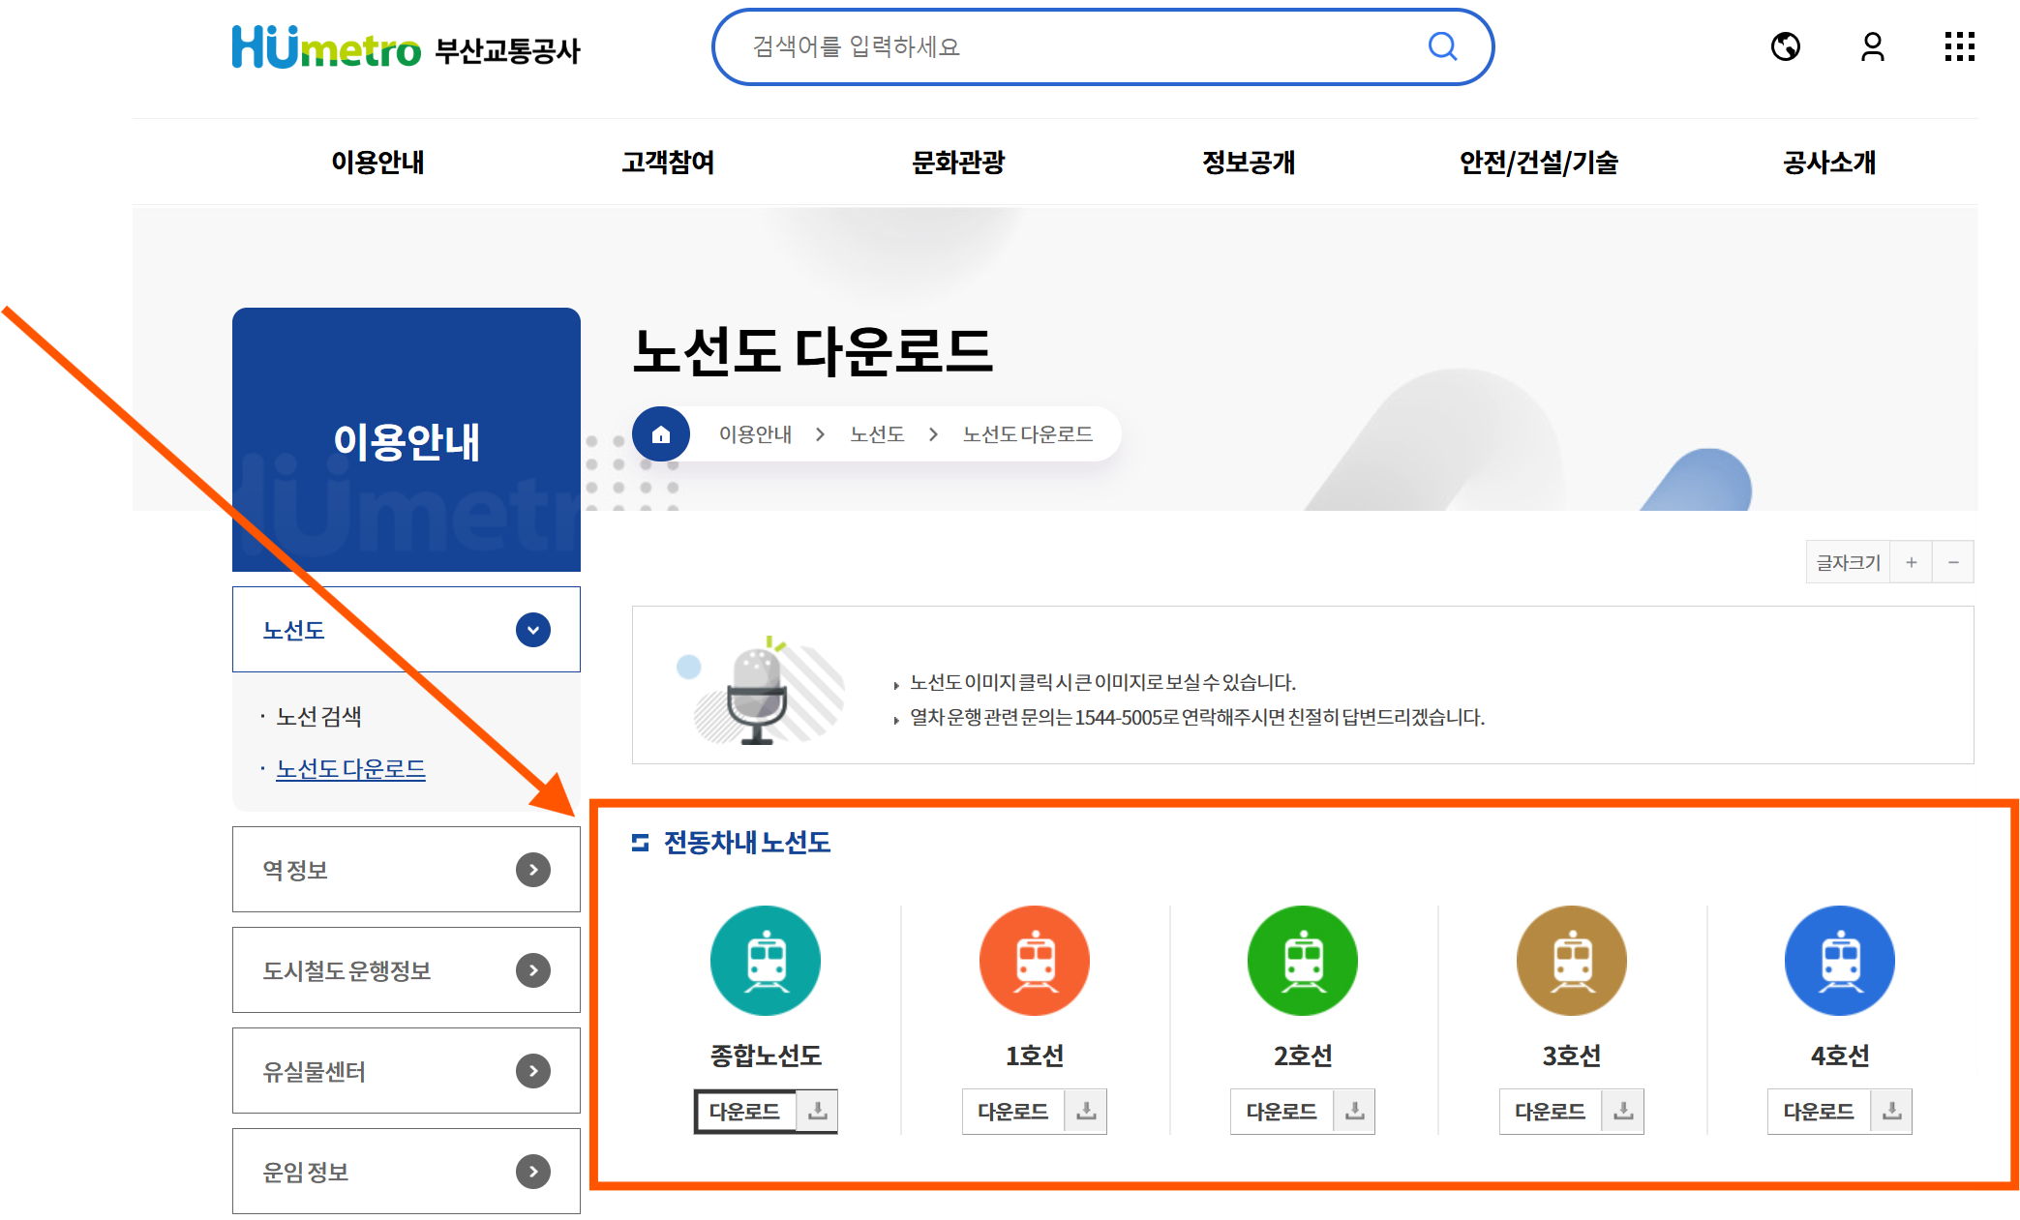Click the 노선 검색 sidebar link
Image resolution: width=2020 pixels, height=1220 pixels.
pos(318,717)
